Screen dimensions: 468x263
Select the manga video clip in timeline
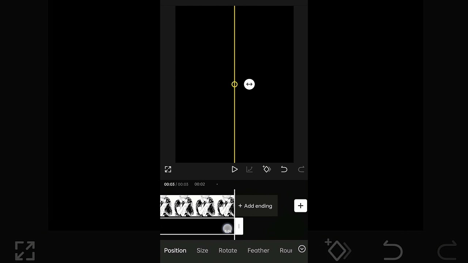197,206
